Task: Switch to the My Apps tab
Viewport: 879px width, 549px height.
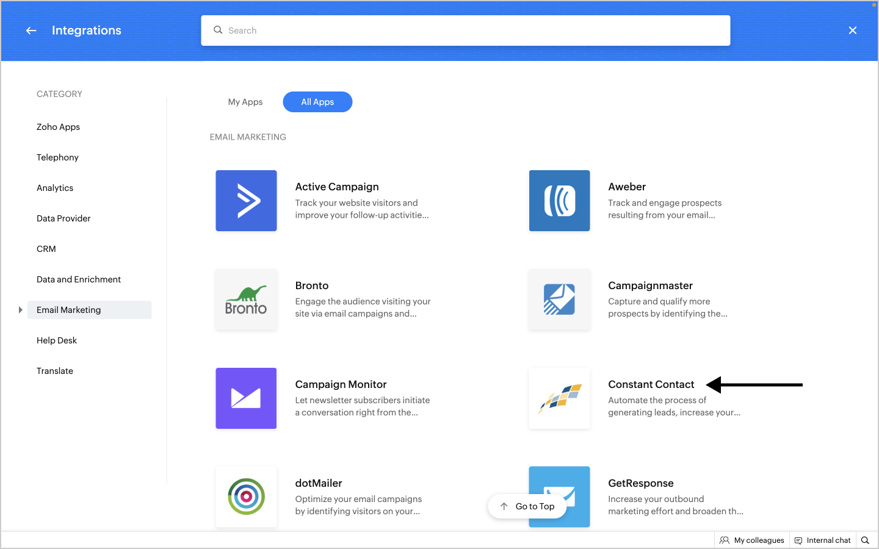Action: pyautogui.click(x=245, y=102)
